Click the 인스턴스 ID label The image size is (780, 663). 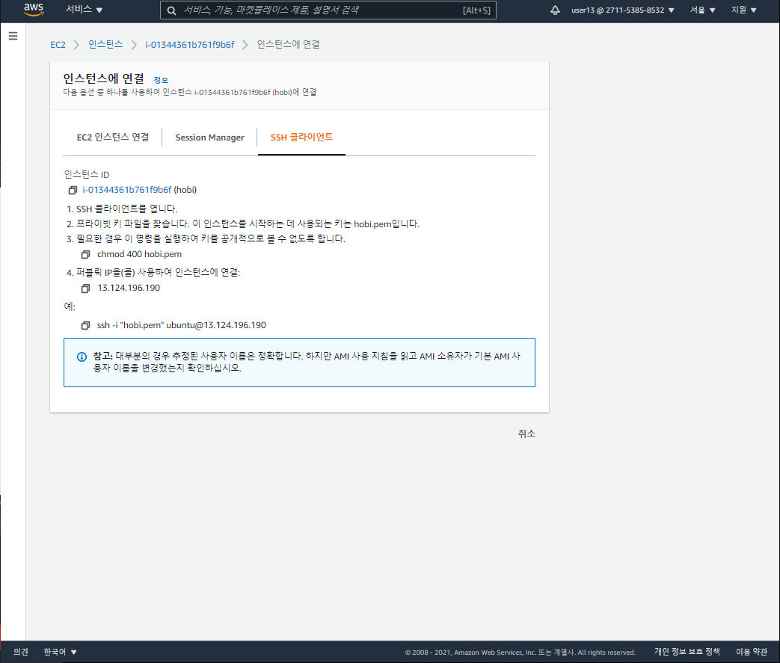(87, 175)
